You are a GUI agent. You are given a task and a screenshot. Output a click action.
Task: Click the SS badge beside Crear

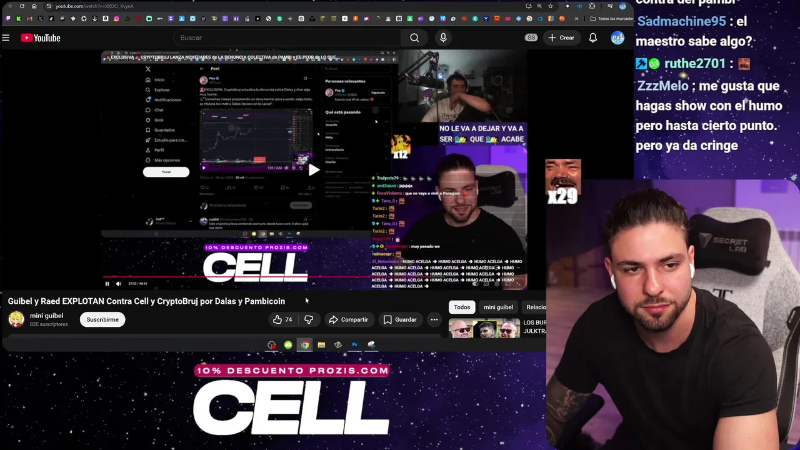click(531, 38)
